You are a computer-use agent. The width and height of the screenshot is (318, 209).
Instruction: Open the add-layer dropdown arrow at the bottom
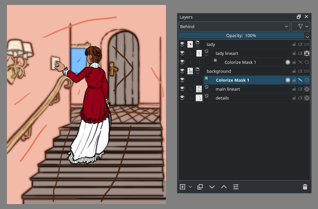tap(190, 187)
